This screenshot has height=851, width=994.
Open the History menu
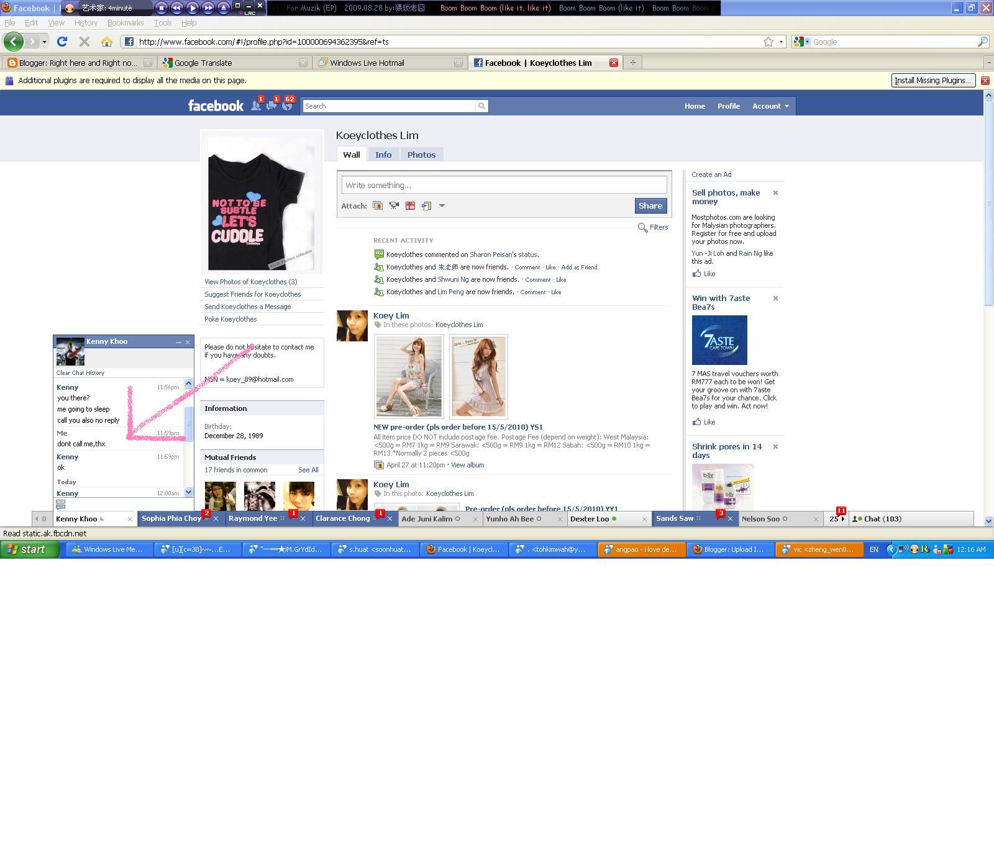(x=86, y=23)
